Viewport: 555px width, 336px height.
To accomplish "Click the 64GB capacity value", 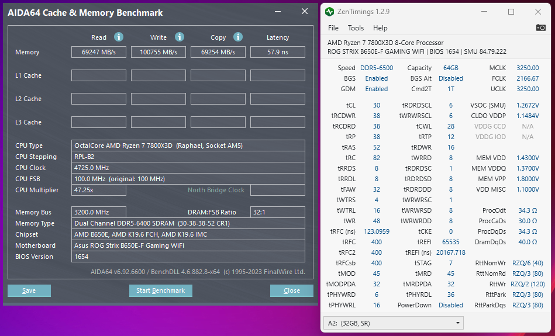I will 450,68.
